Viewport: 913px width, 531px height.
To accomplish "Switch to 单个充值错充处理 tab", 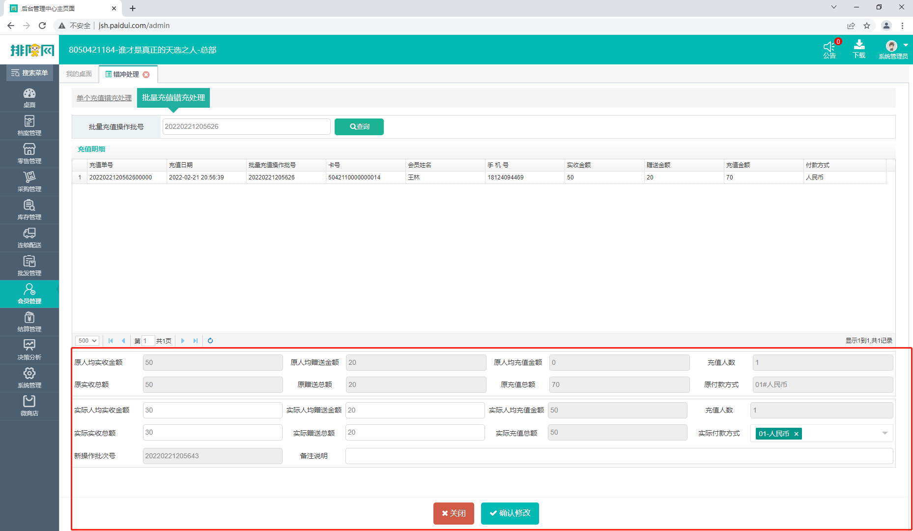I will (x=104, y=98).
